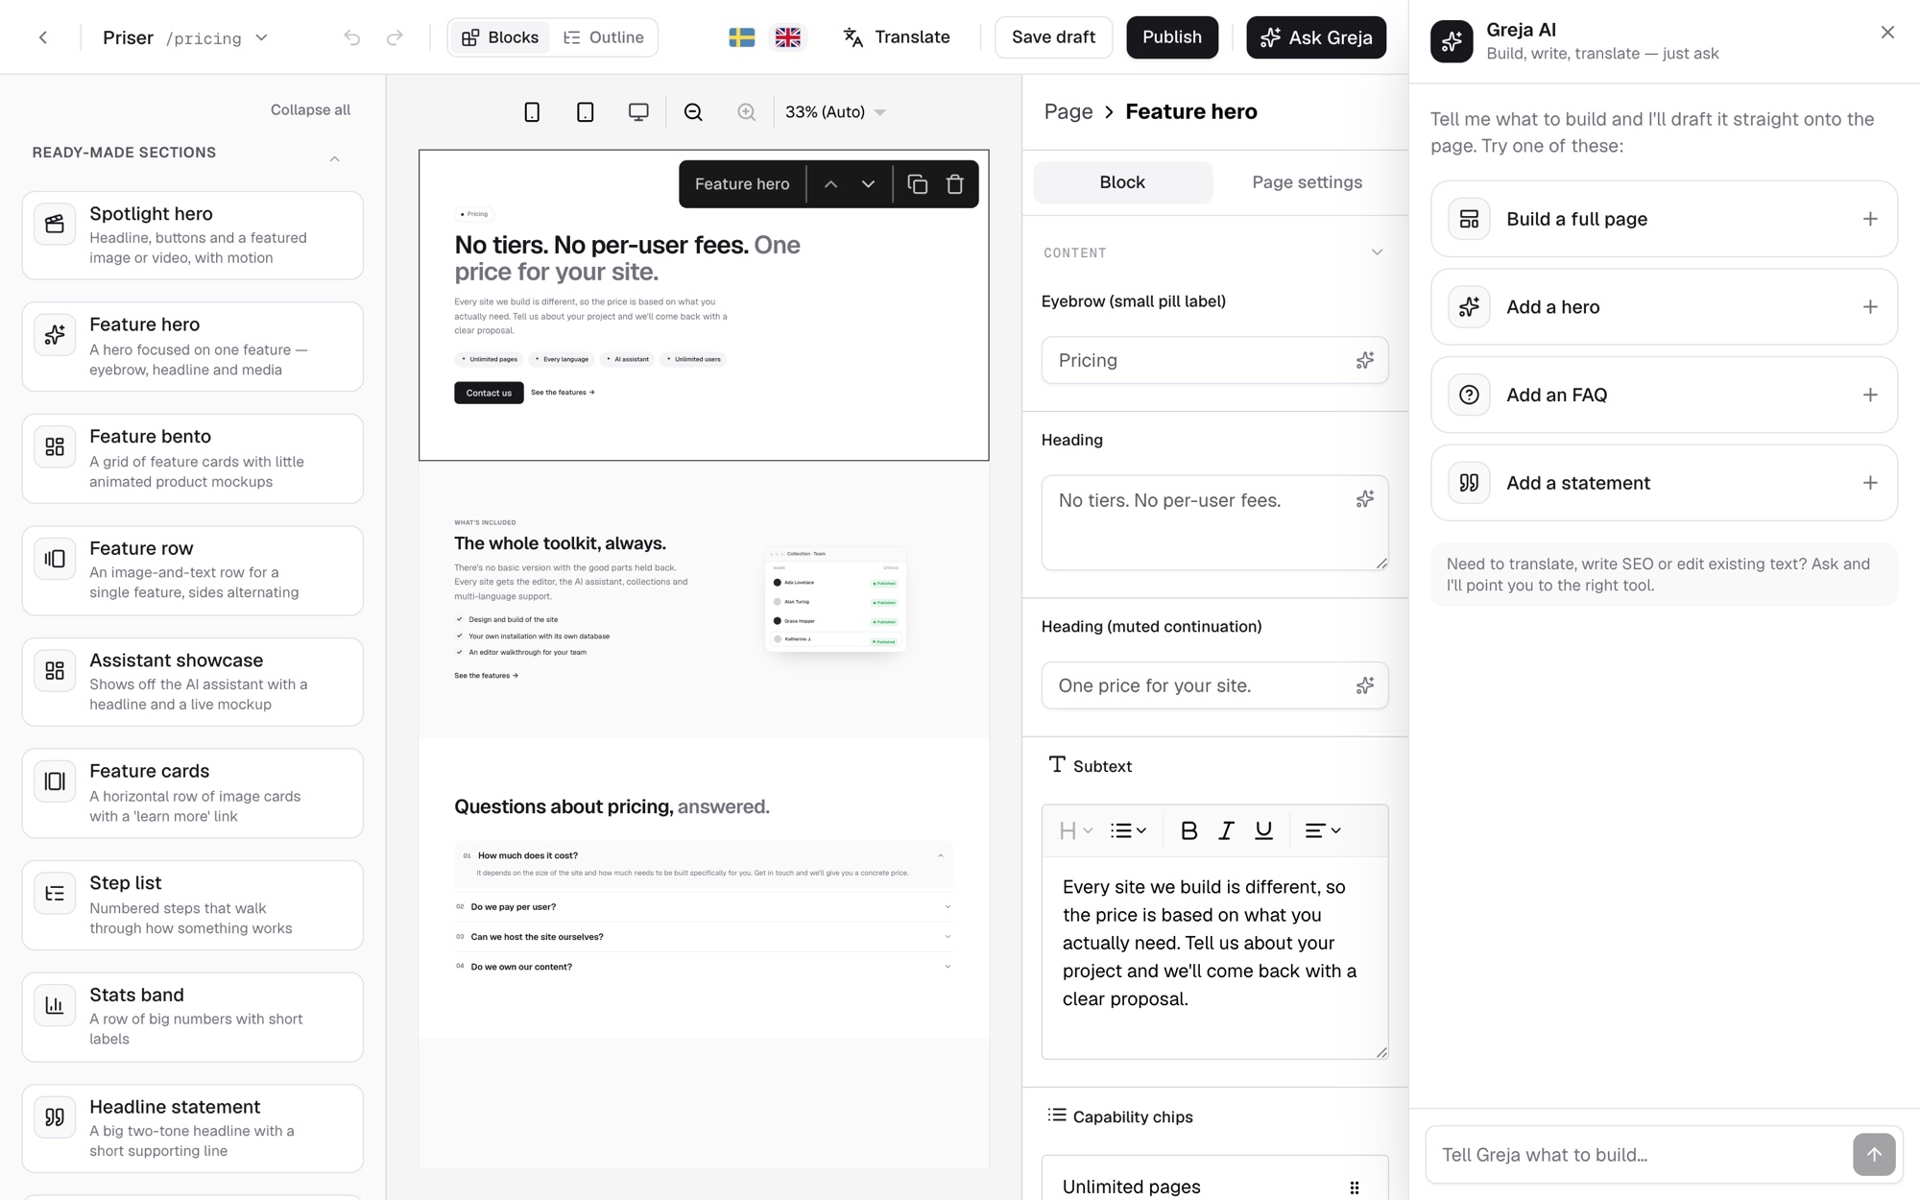Open page selector dropdown next to /pricing
Viewport: 1920px width, 1200px height.
click(x=261, y=37)
